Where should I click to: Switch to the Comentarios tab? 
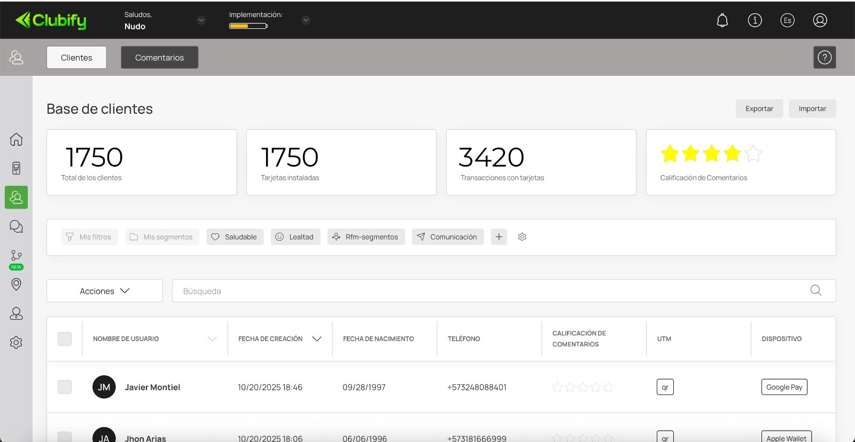tap(159, 57)
